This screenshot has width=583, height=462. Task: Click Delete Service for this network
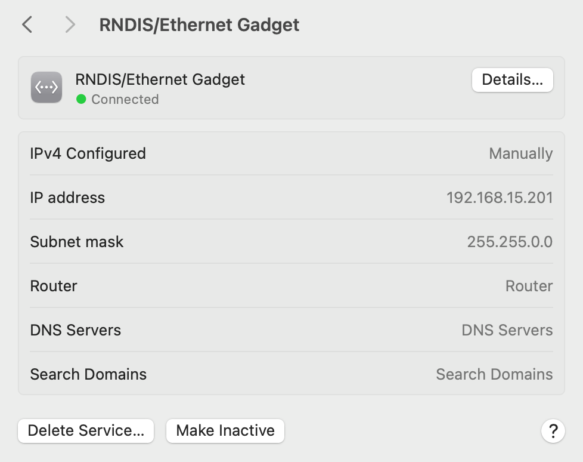(85, 430)
